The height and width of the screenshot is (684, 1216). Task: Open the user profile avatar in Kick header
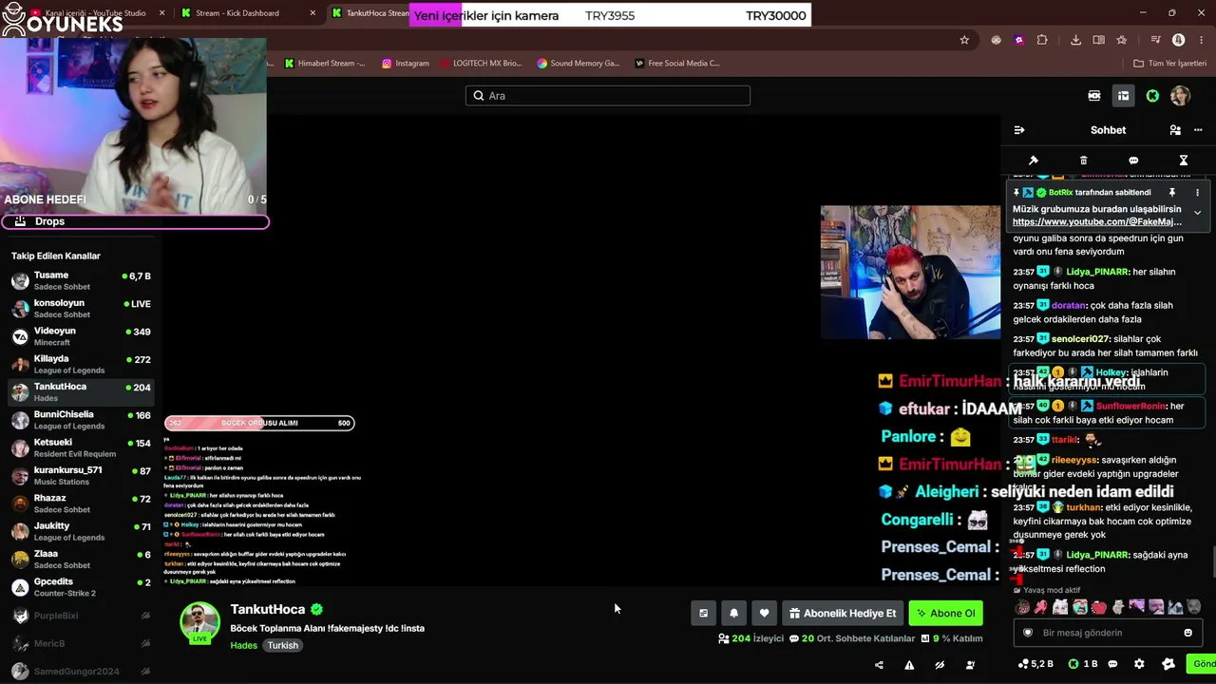[x=1180, y=96]
